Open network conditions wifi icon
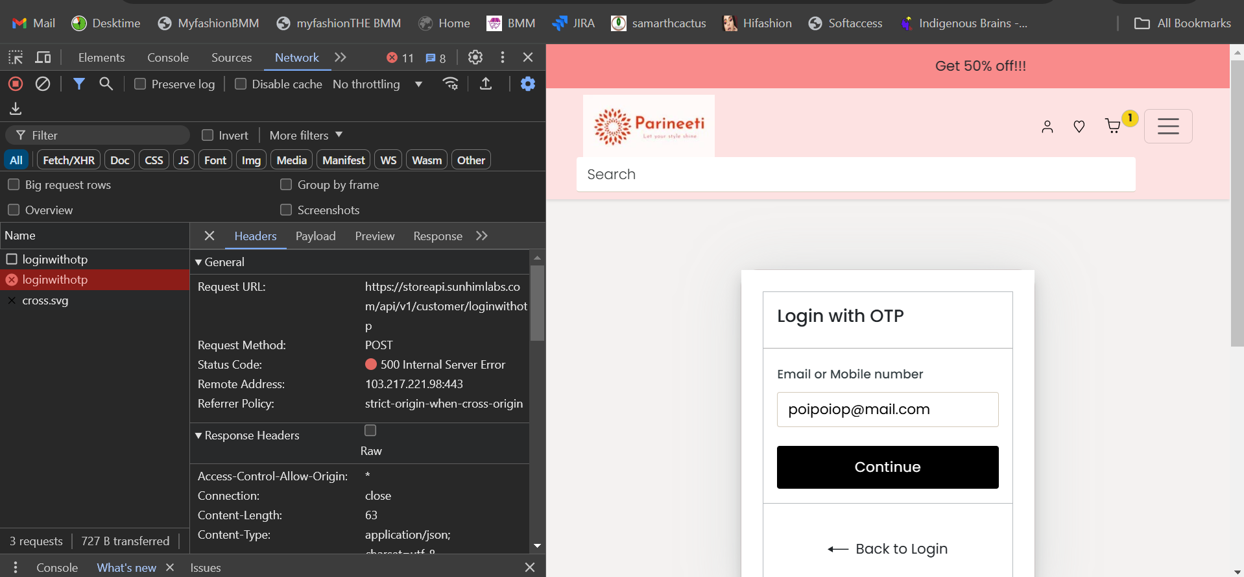Screen dimensions: 1244x577 (x=450, y=84)
